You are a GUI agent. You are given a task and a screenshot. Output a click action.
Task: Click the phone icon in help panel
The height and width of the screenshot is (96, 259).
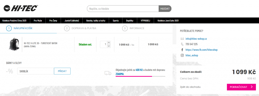182,44
